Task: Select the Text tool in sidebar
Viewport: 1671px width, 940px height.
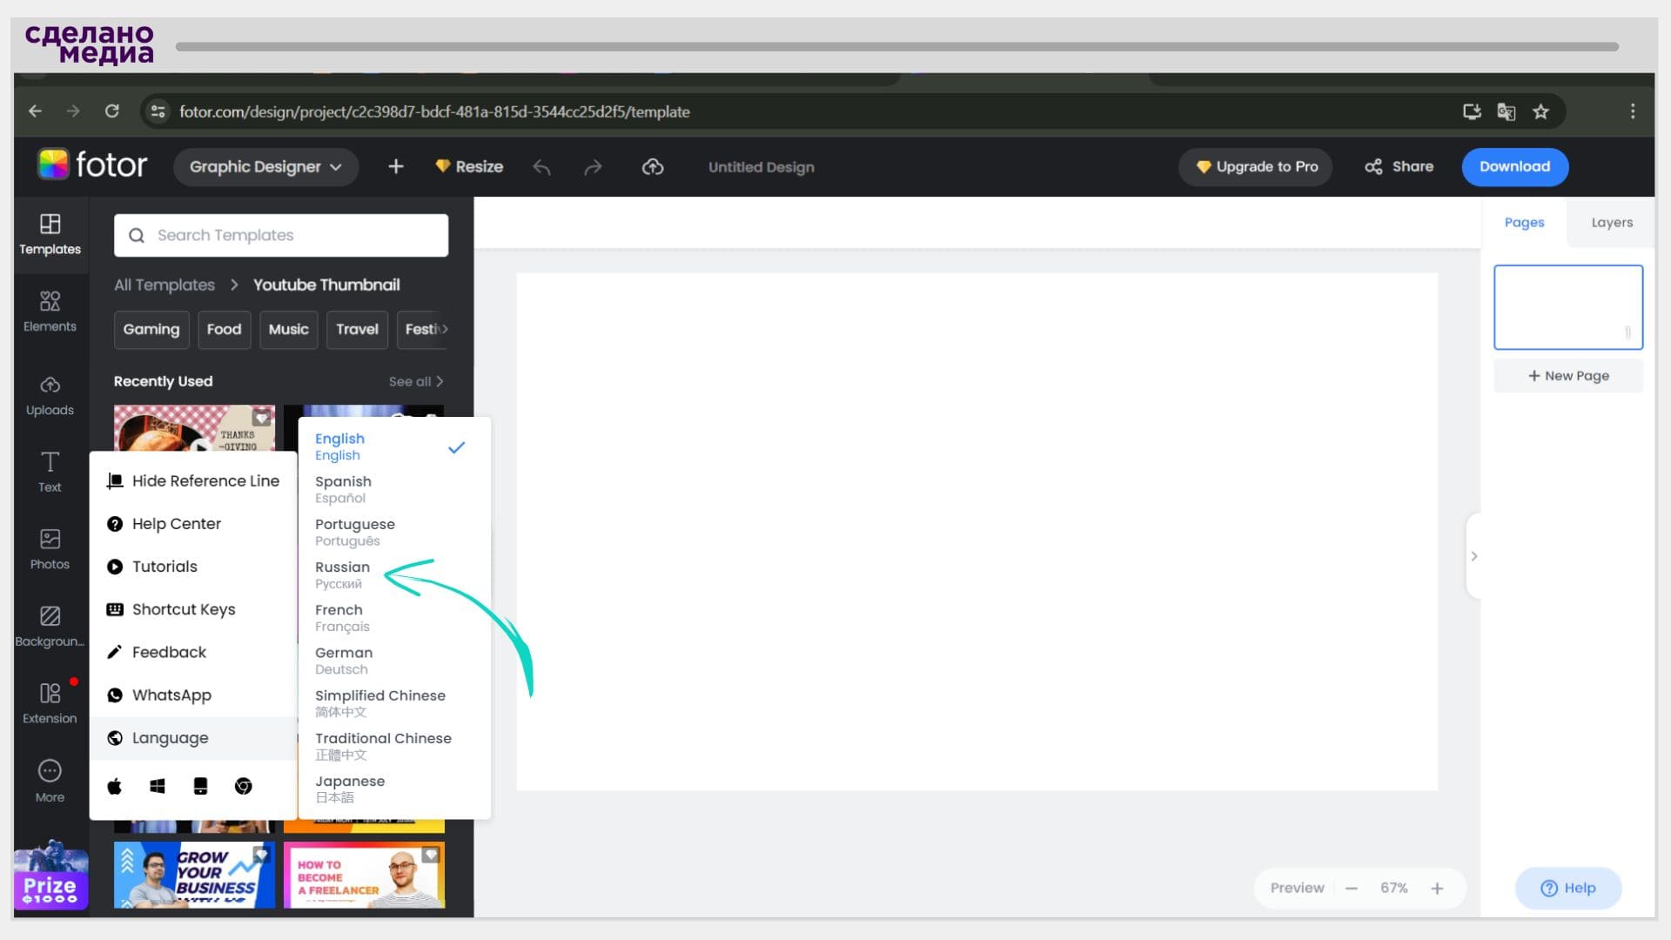Action: [x=50, y=472]
